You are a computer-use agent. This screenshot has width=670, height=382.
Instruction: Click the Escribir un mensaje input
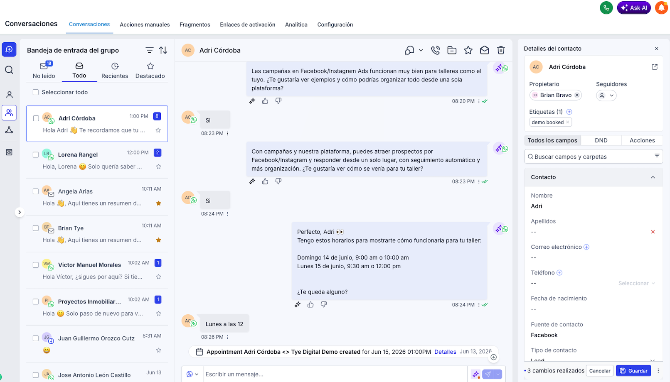(335, 374)
